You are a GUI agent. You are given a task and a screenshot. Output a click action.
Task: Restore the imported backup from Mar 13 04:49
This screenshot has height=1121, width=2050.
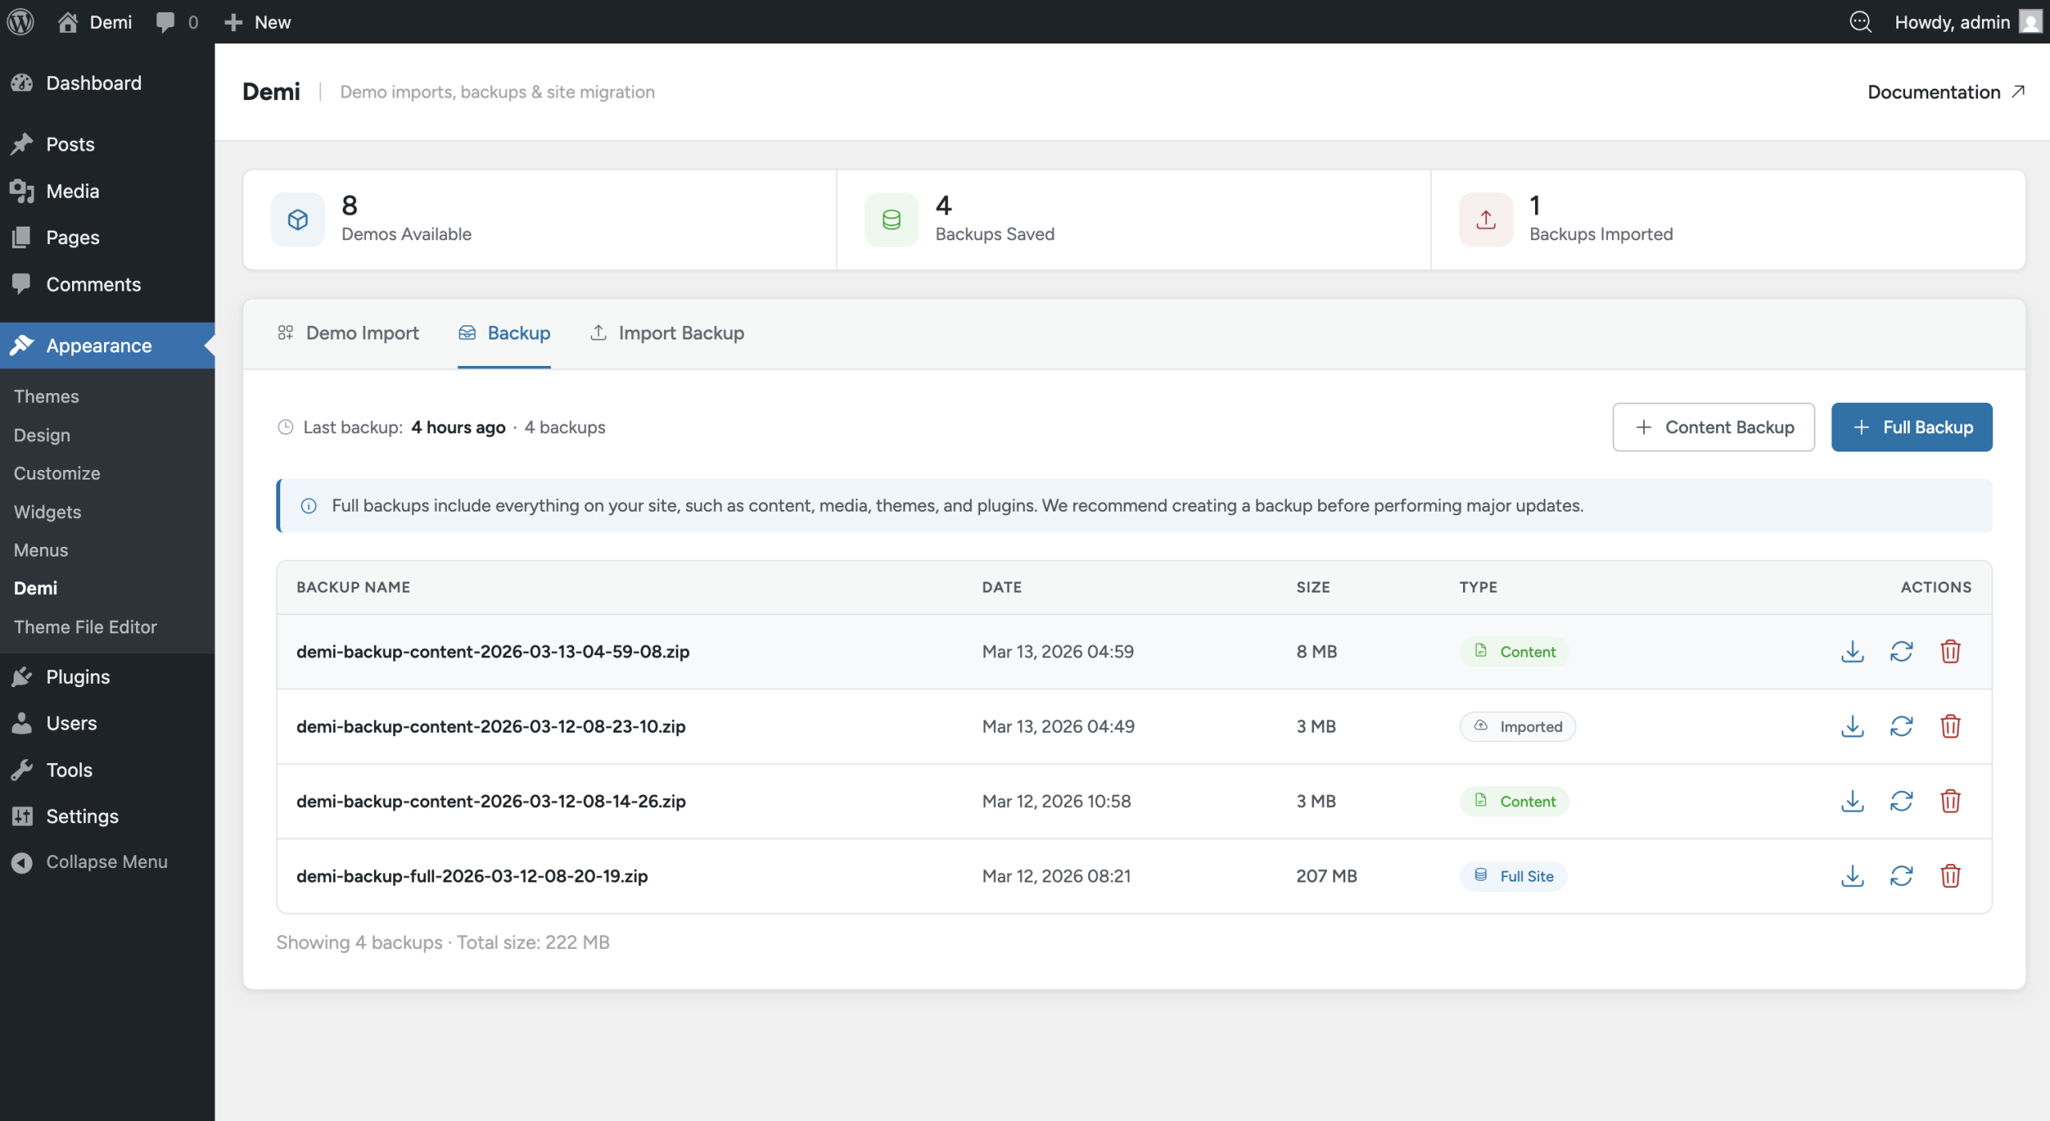tap(1901, 726)
